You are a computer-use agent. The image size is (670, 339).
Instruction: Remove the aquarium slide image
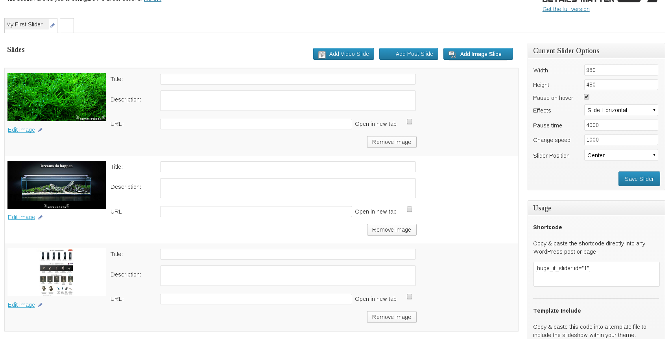391,230
